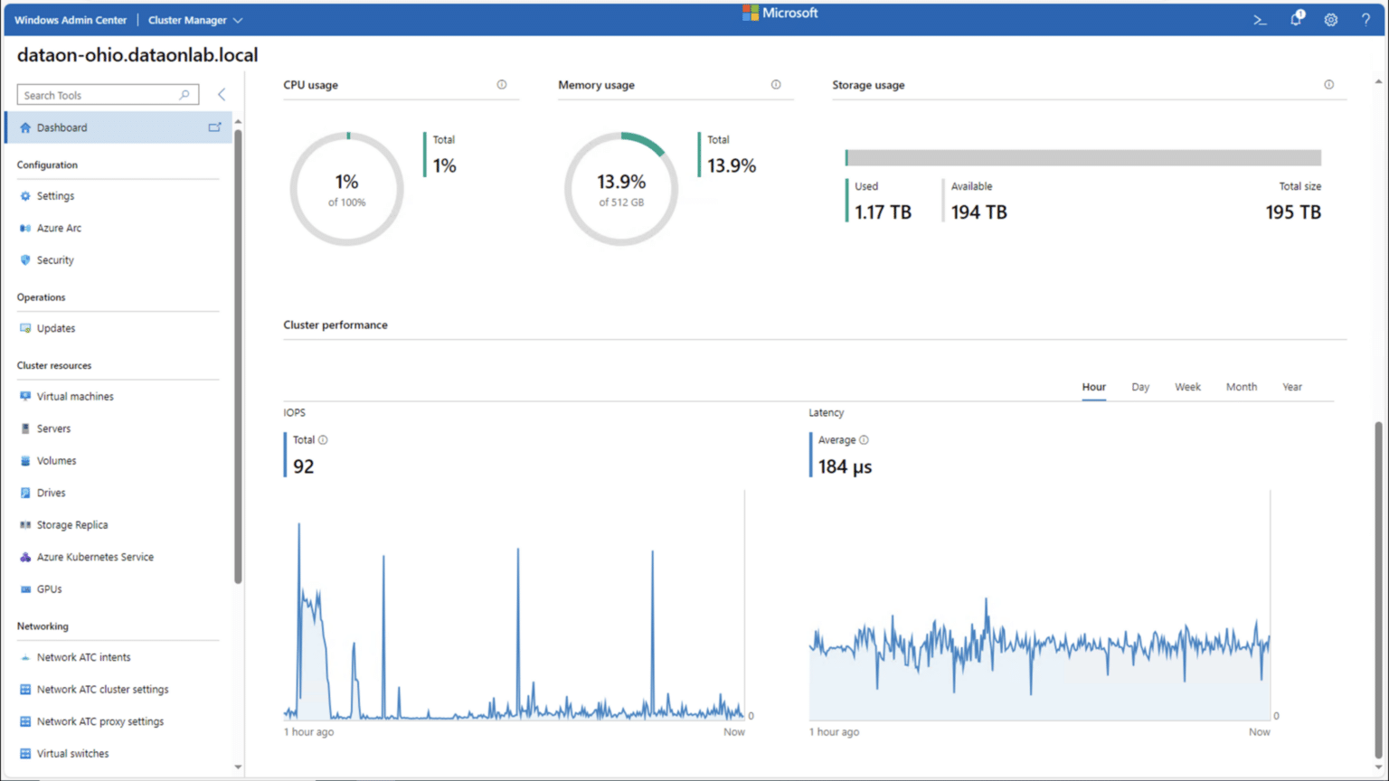Click the main page vertical scrollbar

(x=1378, y=589)
